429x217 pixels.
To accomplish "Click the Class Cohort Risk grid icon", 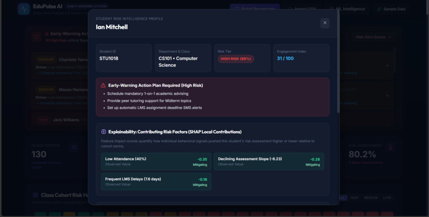I will coord(35,195).
